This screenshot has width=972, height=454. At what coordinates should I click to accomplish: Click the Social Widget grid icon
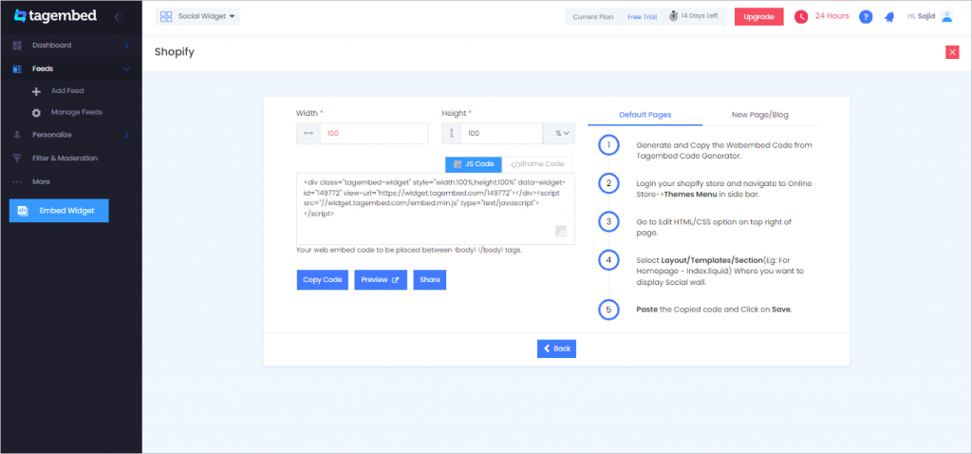click(x=166, y=17)
